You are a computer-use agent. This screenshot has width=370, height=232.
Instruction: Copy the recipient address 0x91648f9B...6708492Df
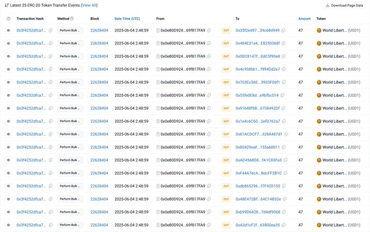(x=285, y=108)
